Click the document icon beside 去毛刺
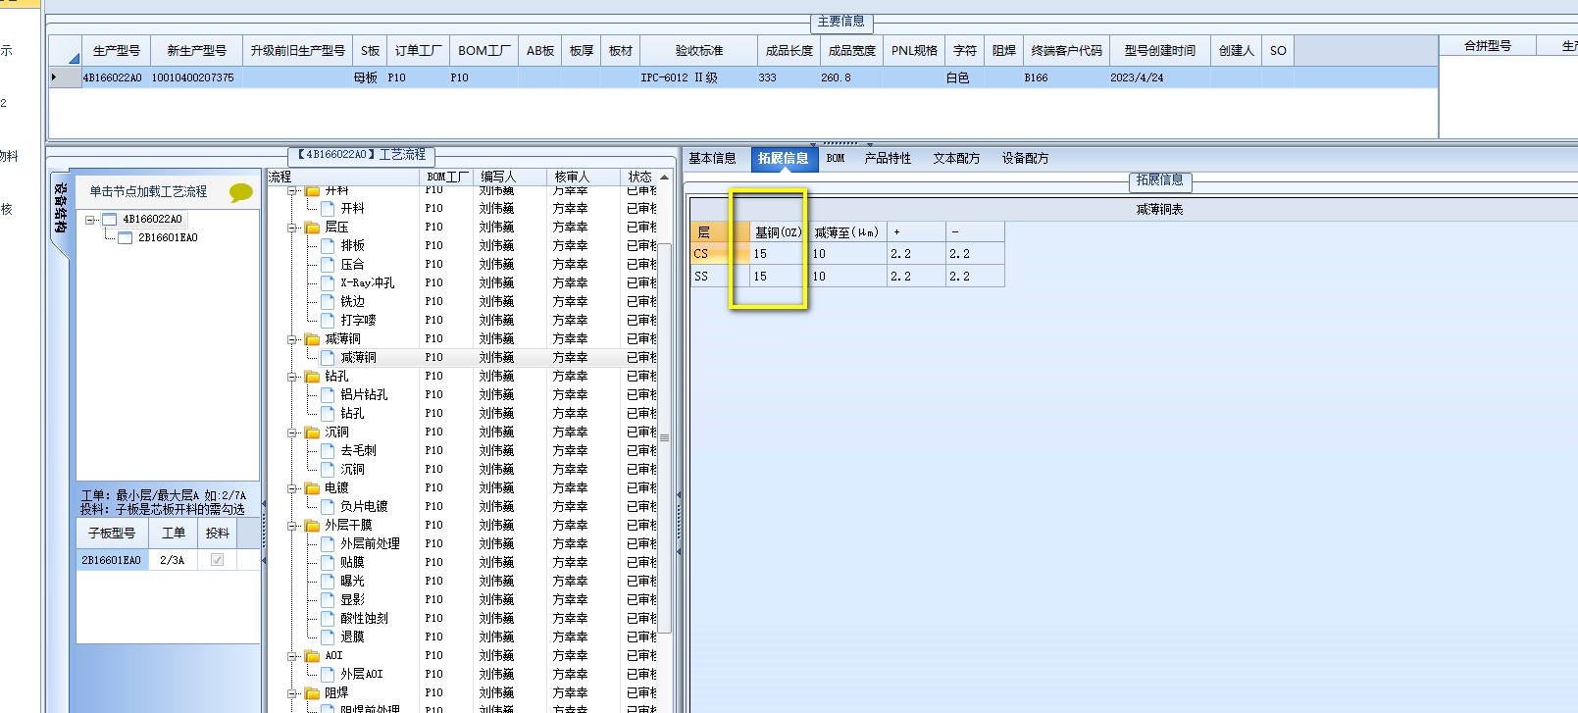 click(329, 450)
